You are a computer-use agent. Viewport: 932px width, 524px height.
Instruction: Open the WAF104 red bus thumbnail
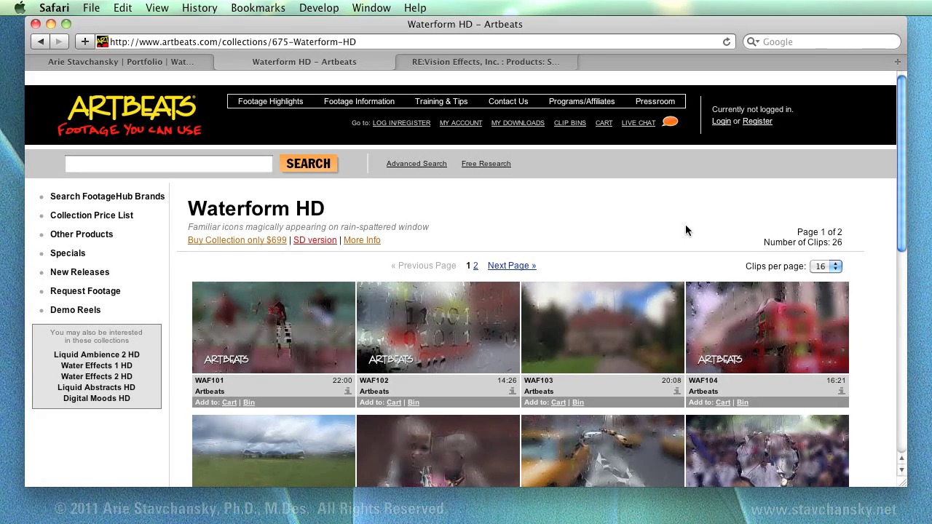767,327
